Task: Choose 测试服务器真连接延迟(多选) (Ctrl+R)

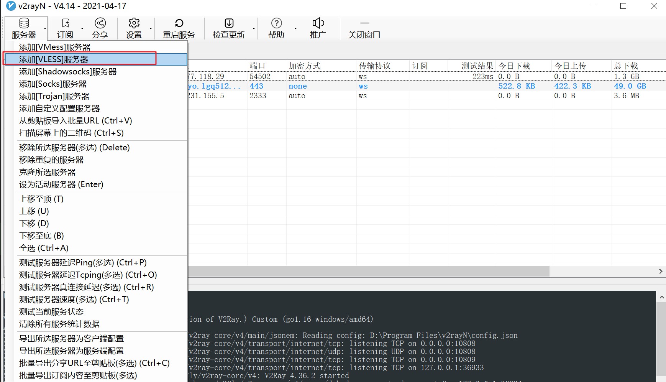Action: coord(95,287)
